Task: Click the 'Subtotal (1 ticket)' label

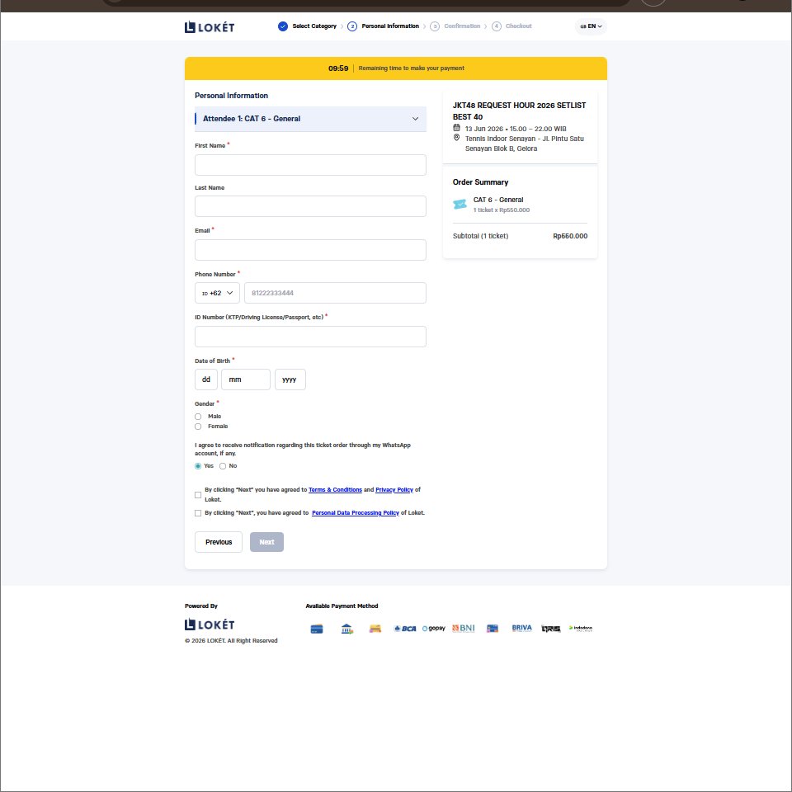Action: click(x=480, y=236)
